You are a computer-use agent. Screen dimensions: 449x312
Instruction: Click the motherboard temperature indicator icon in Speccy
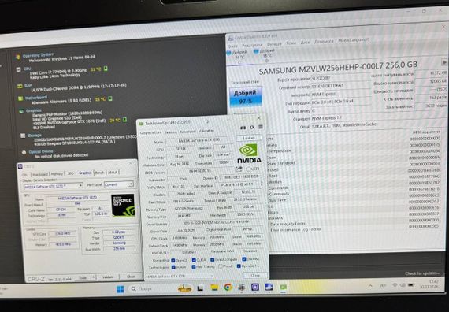[110, 98]
